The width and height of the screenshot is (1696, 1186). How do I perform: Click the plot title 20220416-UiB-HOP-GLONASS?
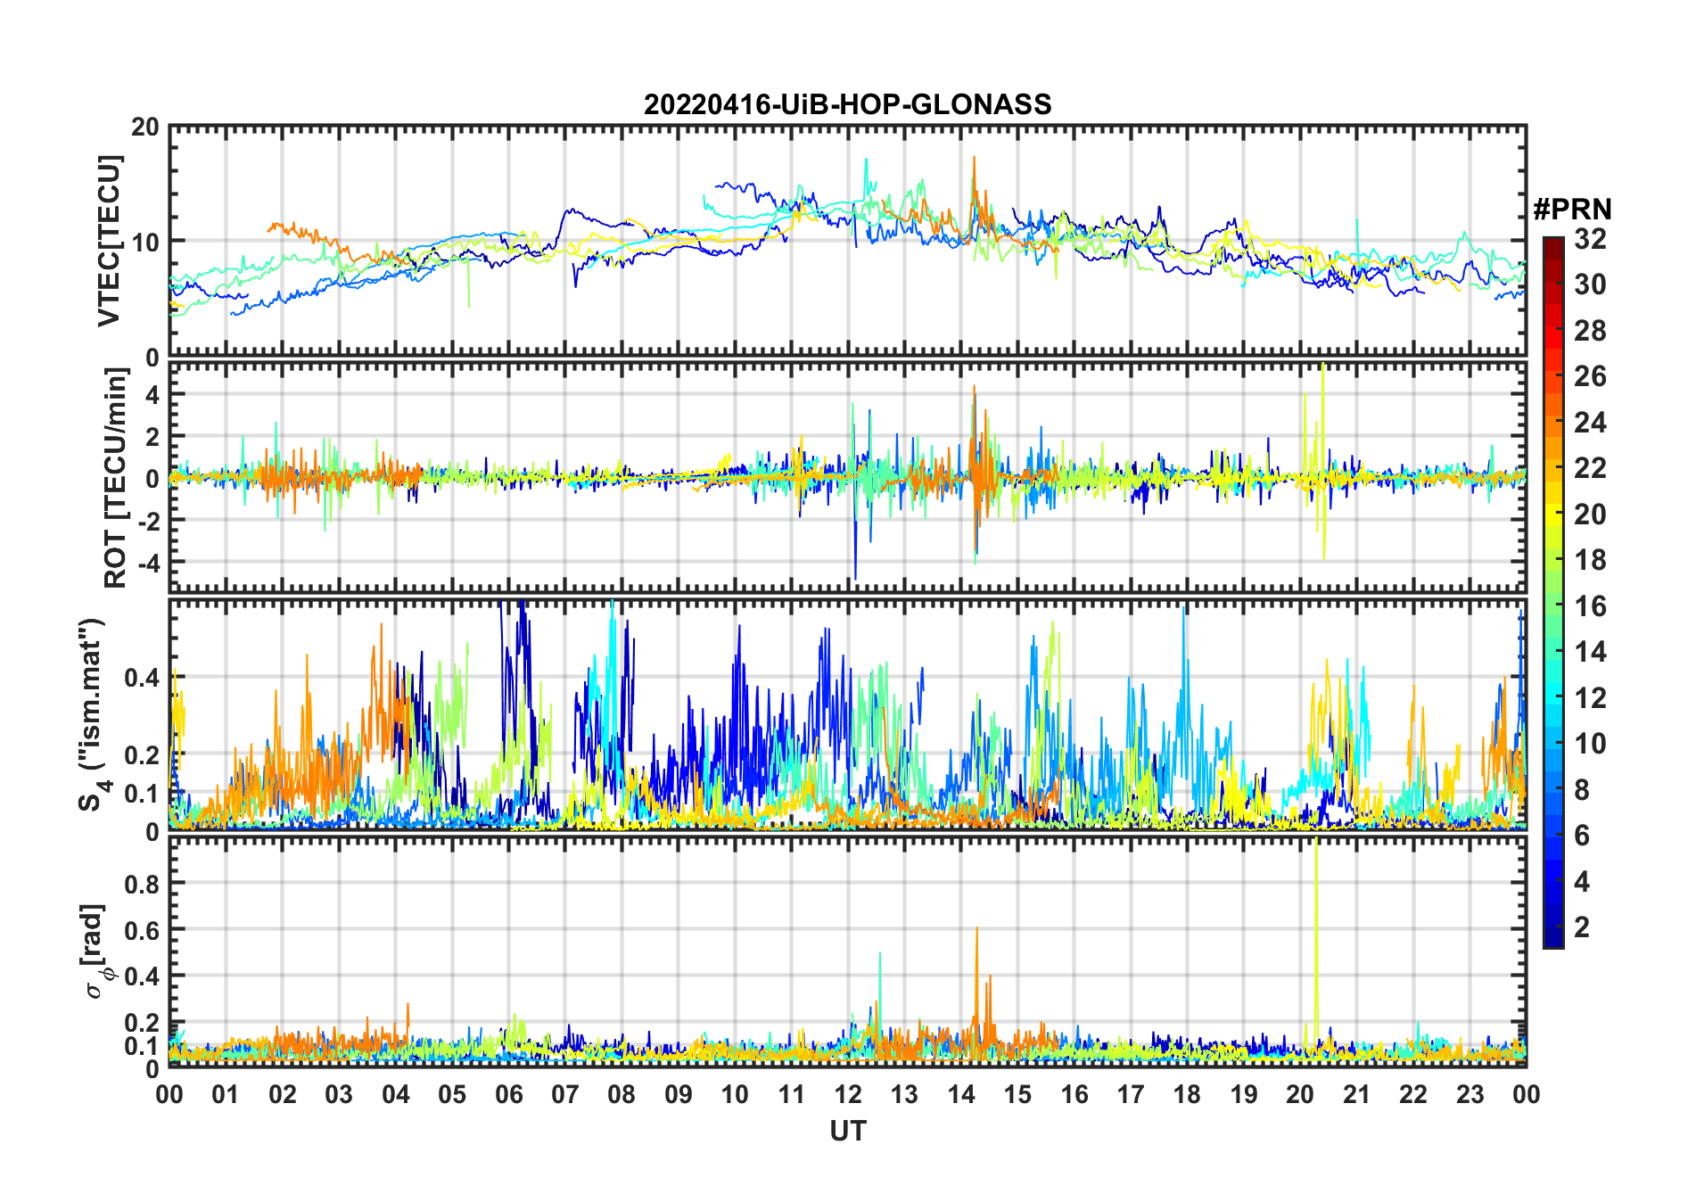847,104
